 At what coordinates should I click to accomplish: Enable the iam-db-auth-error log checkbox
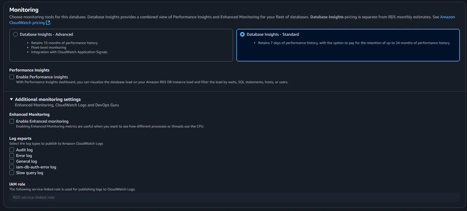12,167
